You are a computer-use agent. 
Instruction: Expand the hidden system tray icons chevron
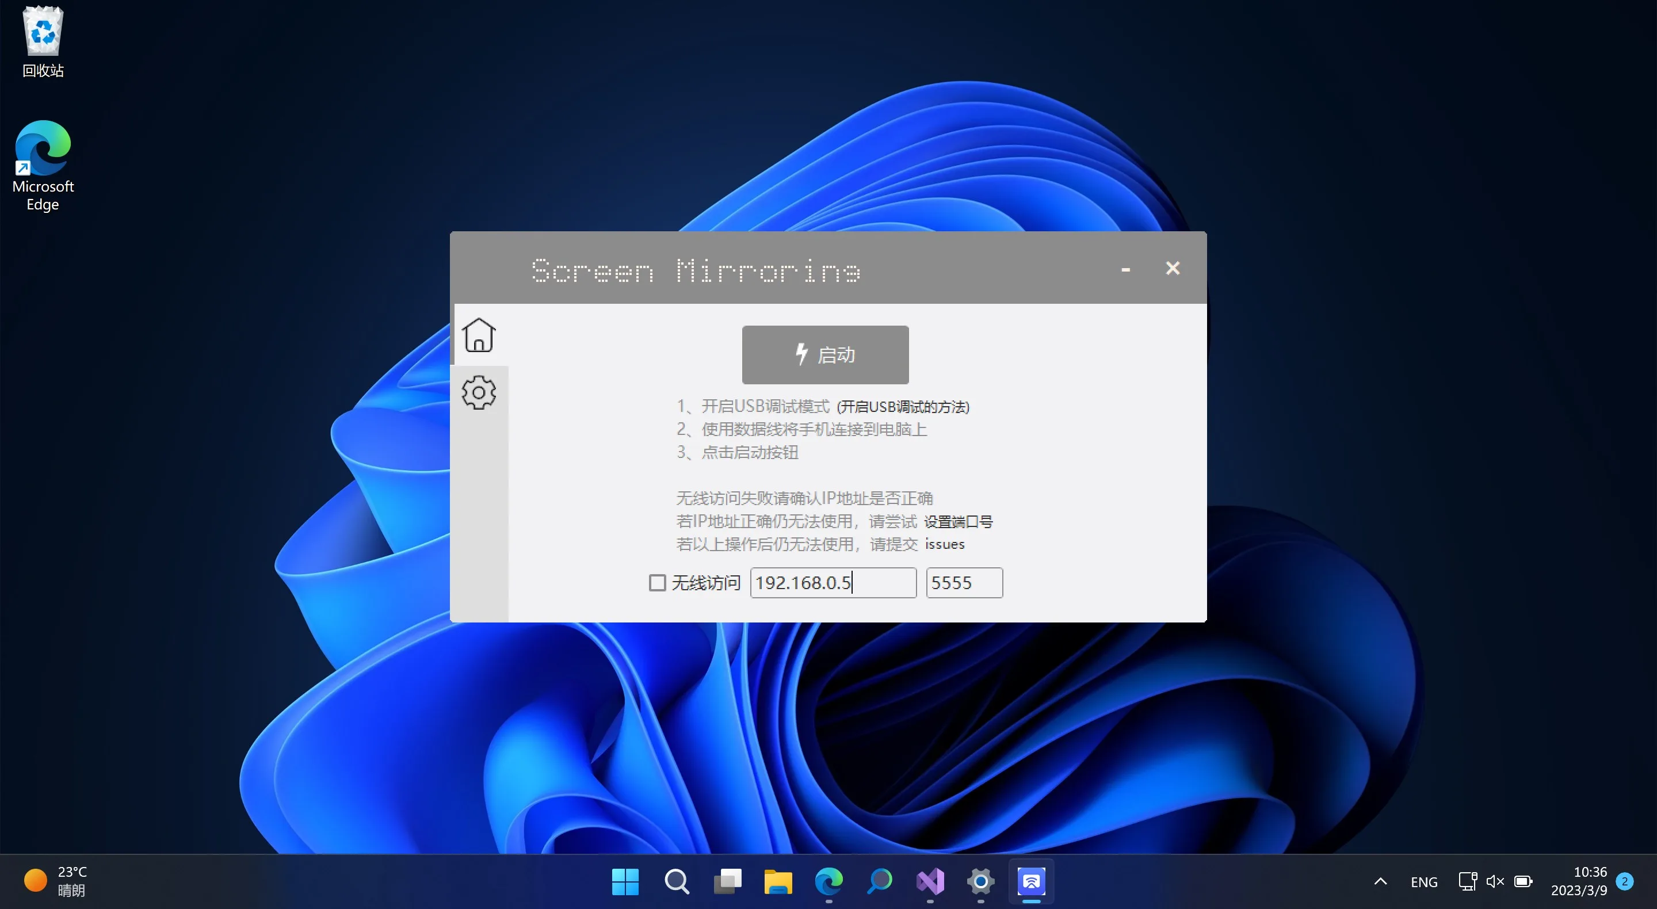(x=1380, y=881)
